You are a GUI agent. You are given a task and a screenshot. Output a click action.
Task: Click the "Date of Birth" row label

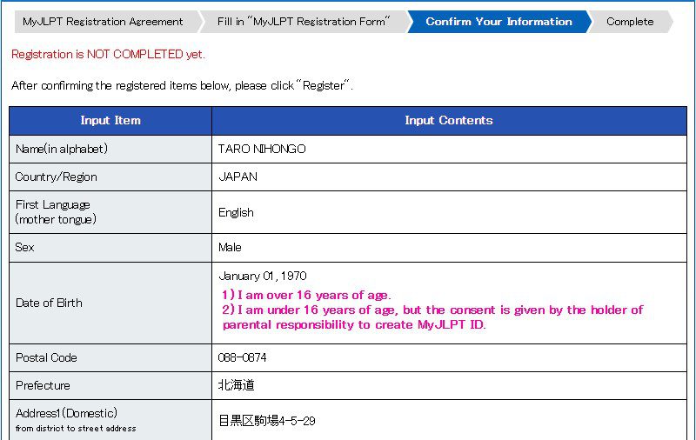tap(49, 303)
